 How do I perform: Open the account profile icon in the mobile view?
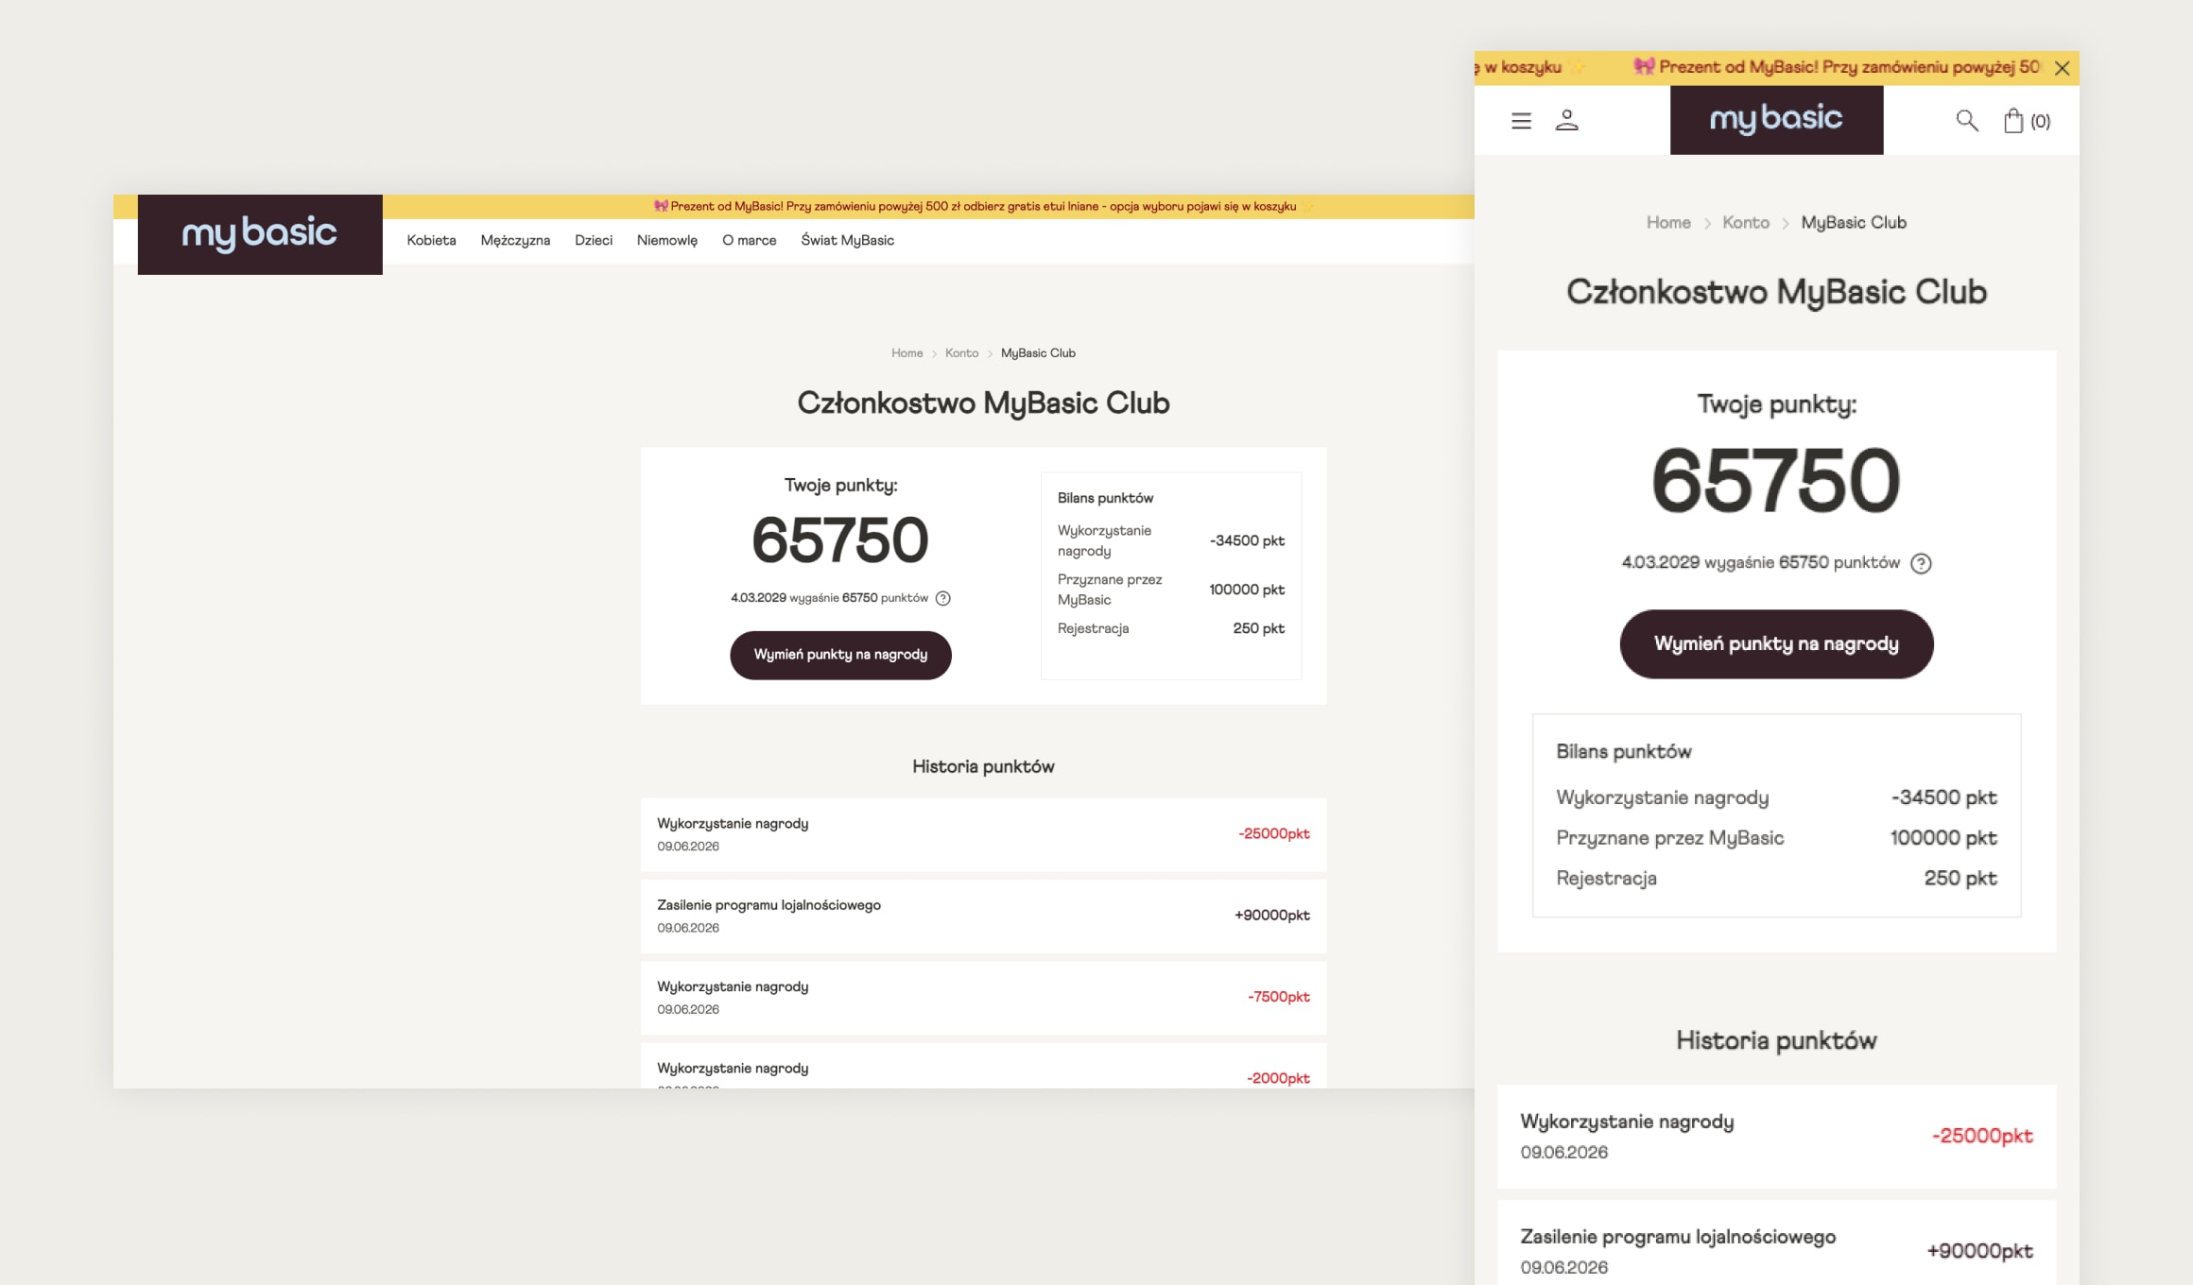pyautogui.click(x=1566, y=121)
